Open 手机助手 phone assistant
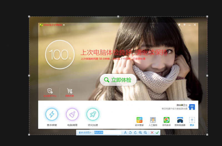 pos(166,120)
